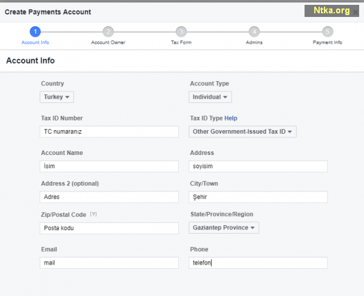Select the Address 2 optional field

tap(109, 197)
